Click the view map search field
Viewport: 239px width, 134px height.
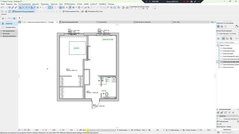coord(227,42)
